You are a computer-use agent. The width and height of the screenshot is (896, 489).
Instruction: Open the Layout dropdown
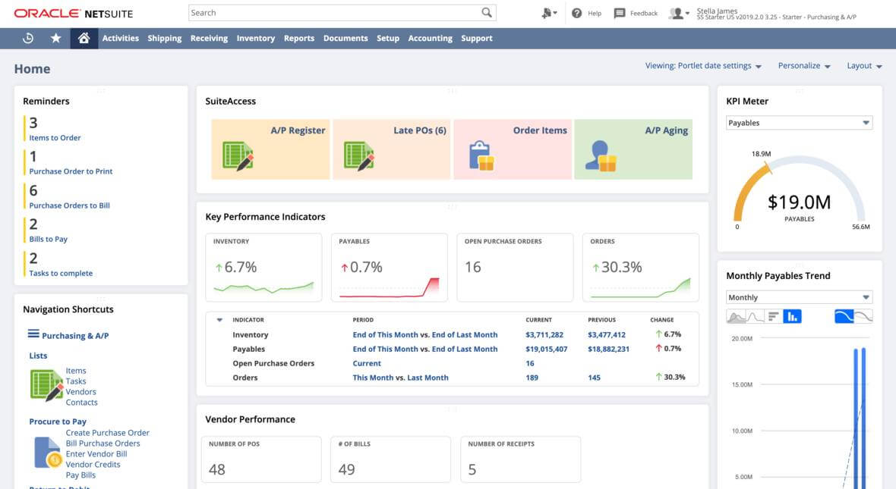865,66
